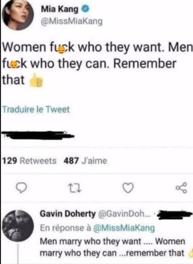The width and height of the screenshot is (193, 264).
Task: Open Mia Kang's profile picture
Action: click(x=18, y=14)
